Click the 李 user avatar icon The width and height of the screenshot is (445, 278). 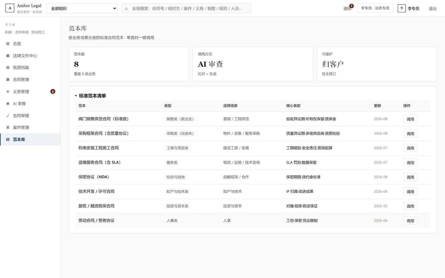[x=401, y=8]
